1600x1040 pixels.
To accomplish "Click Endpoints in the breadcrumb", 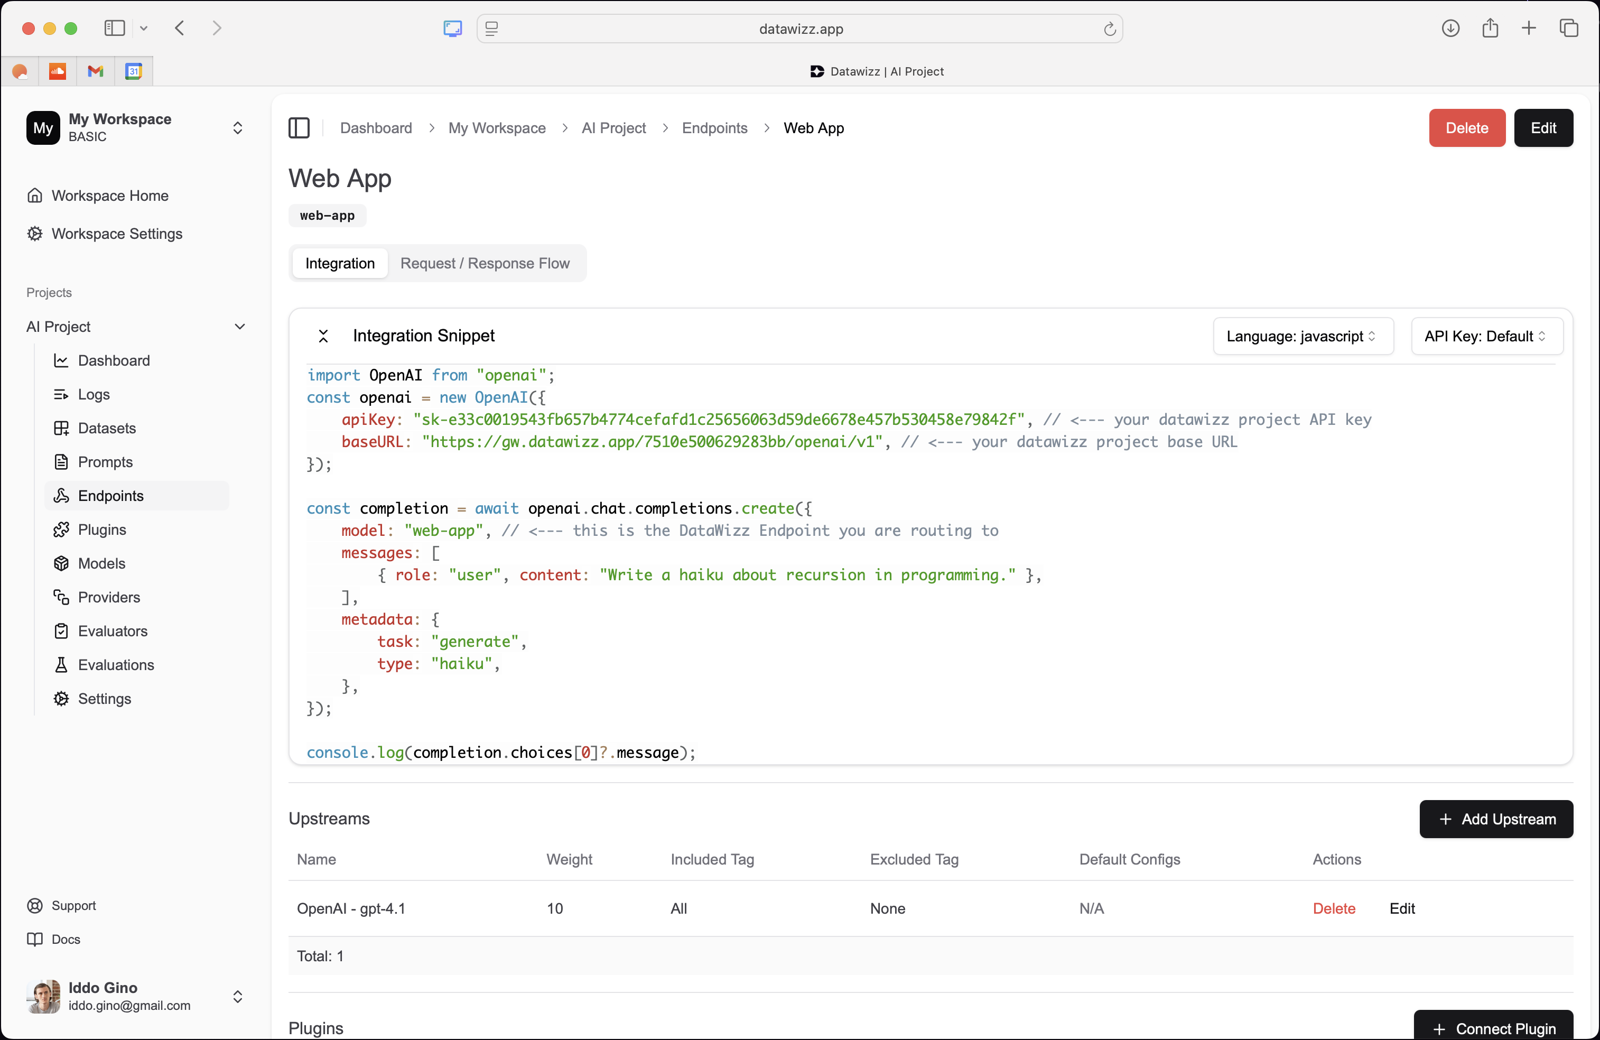I will click(x=714, y=128).
